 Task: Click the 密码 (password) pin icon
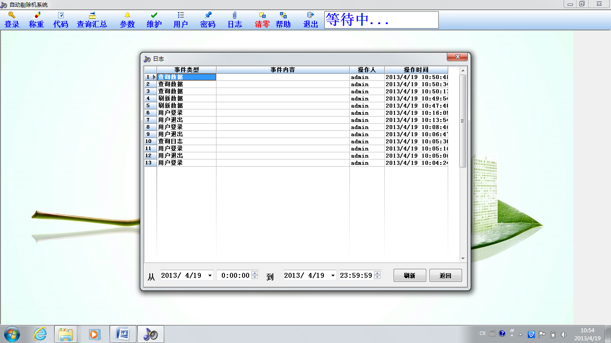click(x=208, y=20)
